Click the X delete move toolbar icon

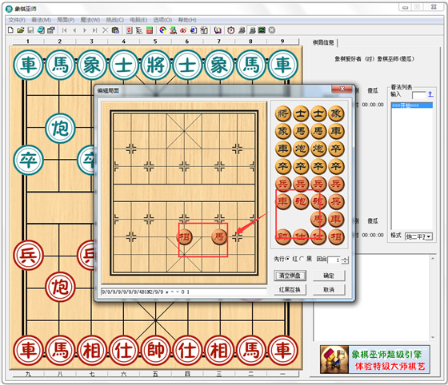click(105, 30)
